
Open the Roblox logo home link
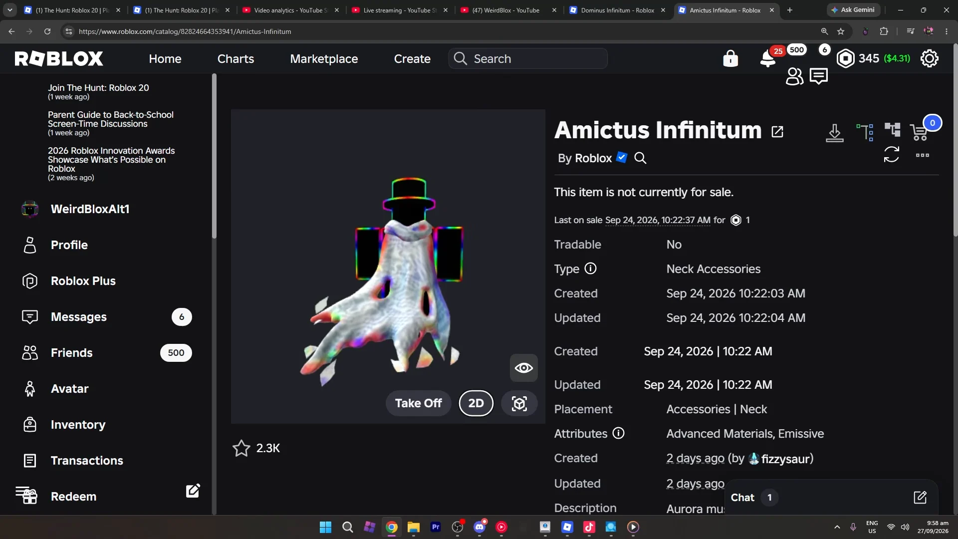[59, 59]
